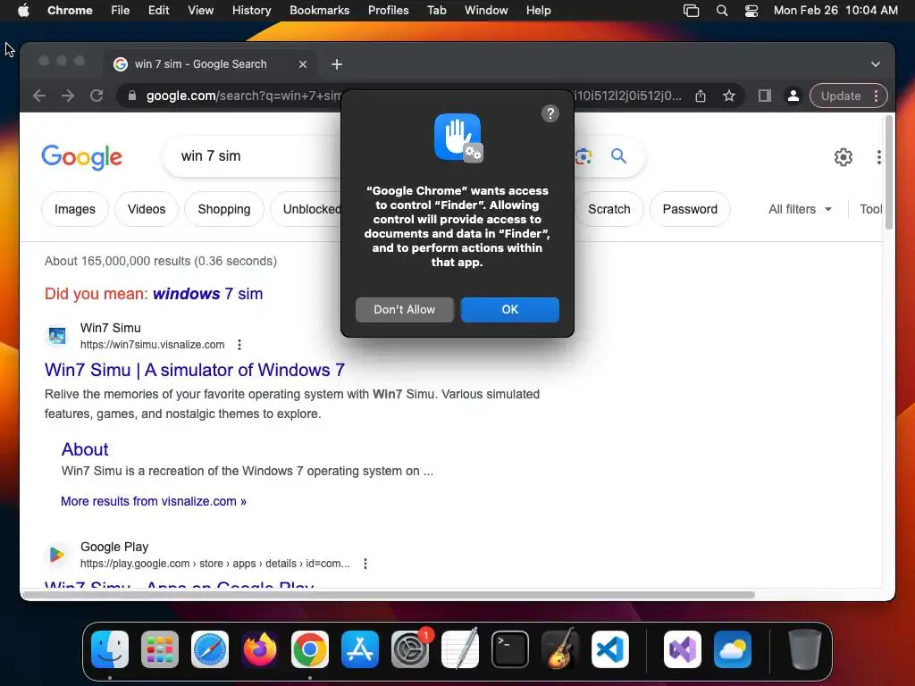Open options dots for Win7 Simu result
Viewport: 915px width, 686px height.
pos(239,345)
